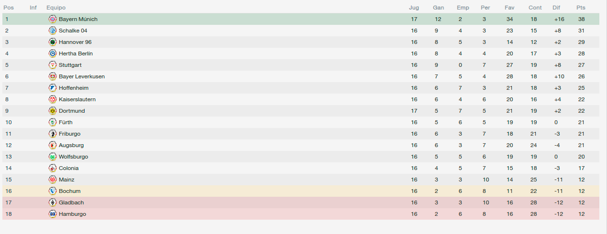
Task: Open Bayer Leverkusen team link
Action: pos(82,76)
